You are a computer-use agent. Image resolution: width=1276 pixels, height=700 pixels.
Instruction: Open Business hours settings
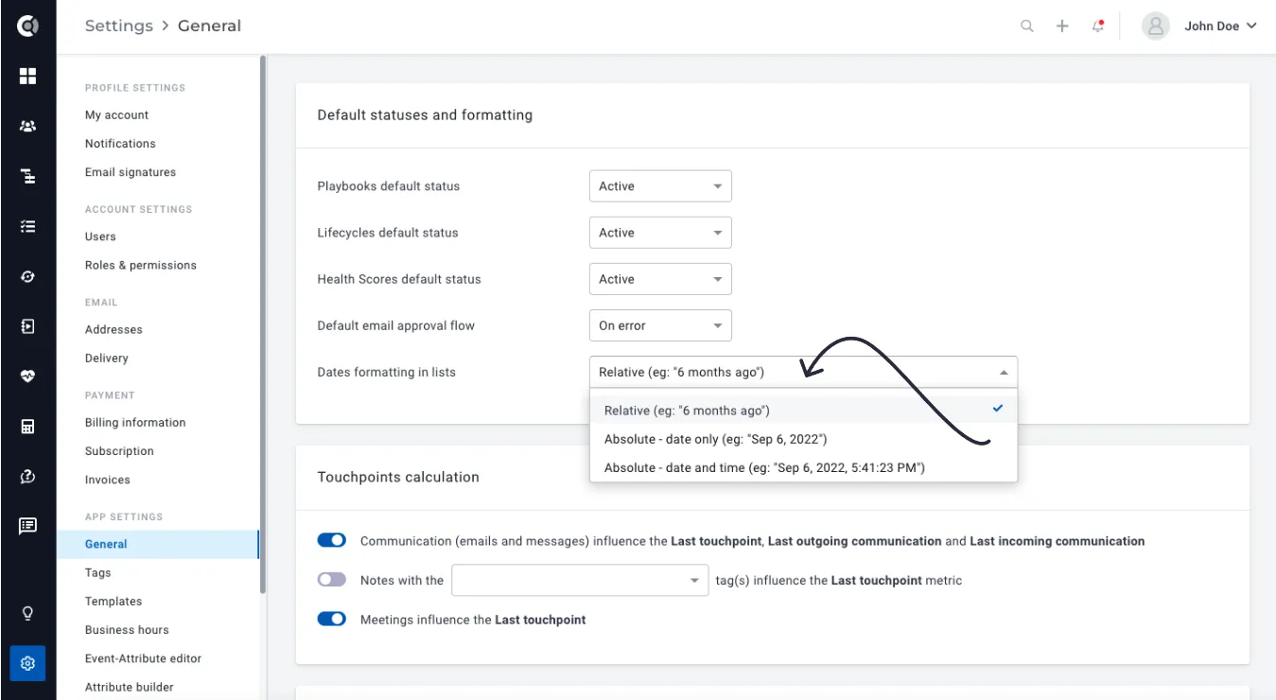pyautogui.click(x=127, y=630)
